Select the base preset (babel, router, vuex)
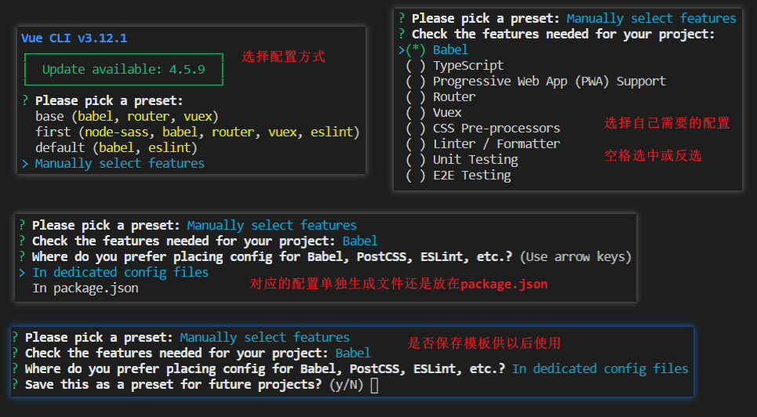This screenshot has width=757, height=417. 126,116
